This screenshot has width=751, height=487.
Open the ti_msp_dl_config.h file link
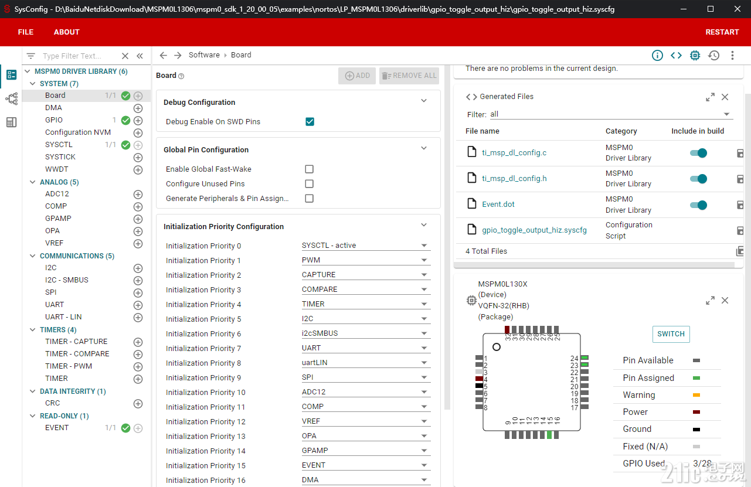coord(514,179)
